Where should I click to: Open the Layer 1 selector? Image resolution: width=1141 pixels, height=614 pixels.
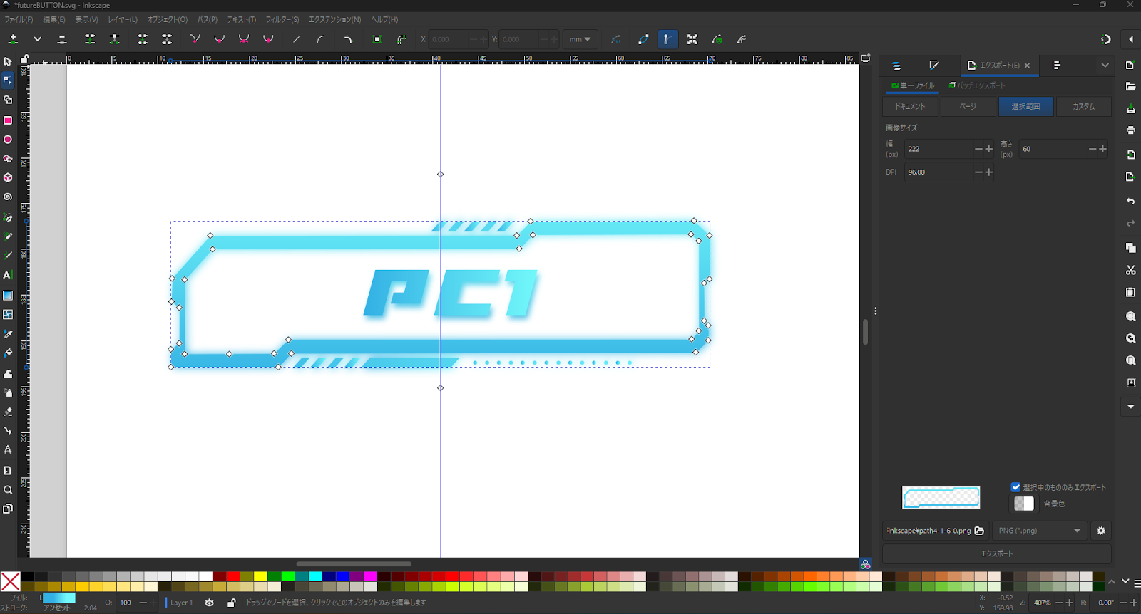tap(181, 603)
